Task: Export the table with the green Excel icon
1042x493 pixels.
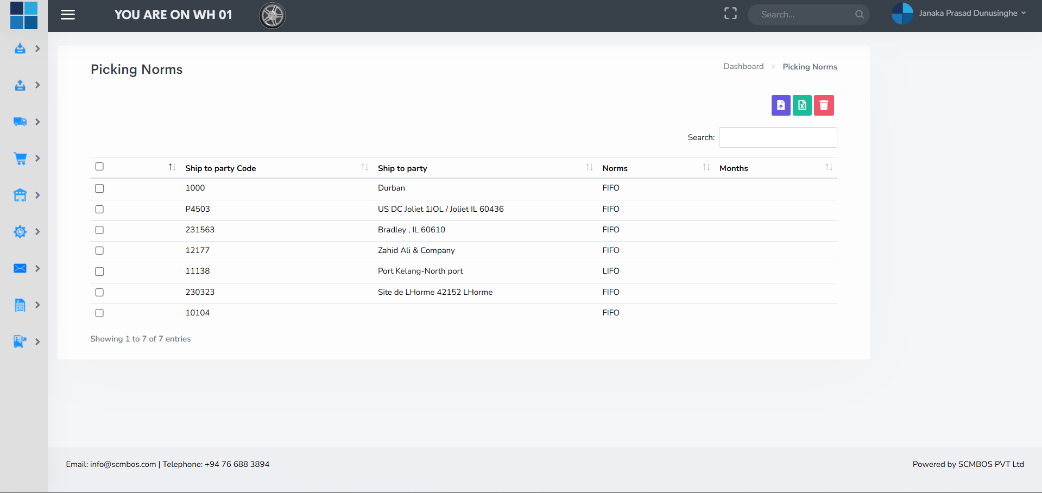Action: tap(802, 105)
